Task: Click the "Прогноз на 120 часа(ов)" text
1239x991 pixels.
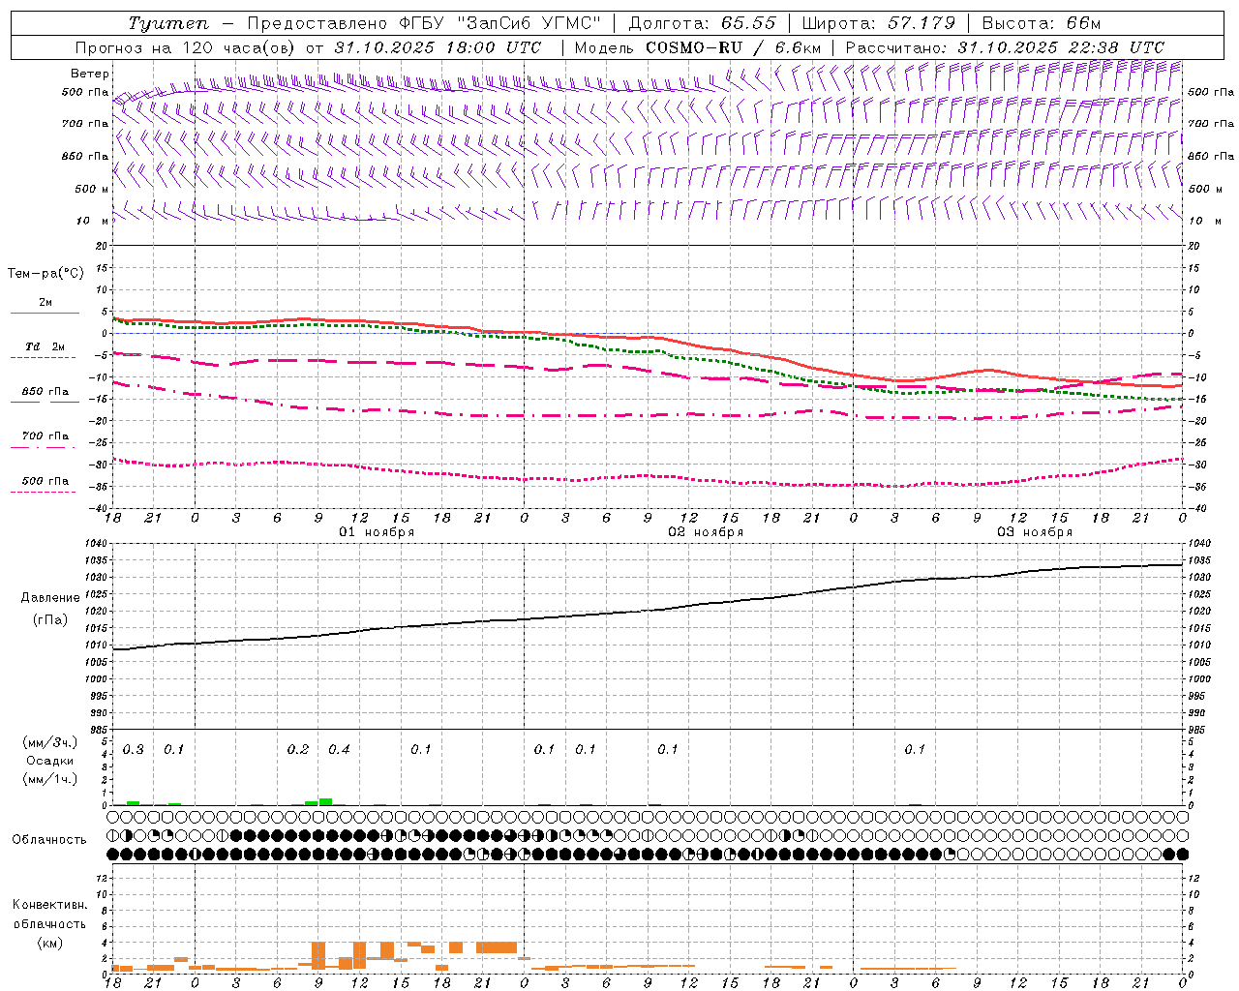Action: pyautogui.click(x=187, y=47)
